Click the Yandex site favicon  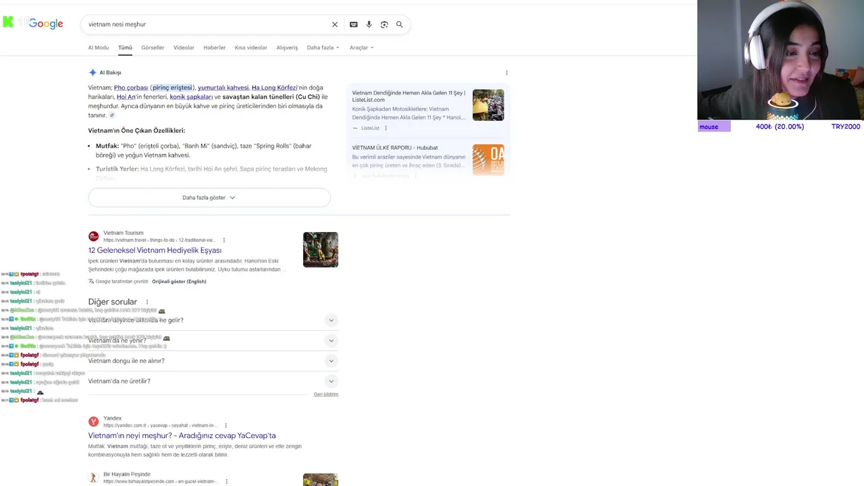point(93,422)
